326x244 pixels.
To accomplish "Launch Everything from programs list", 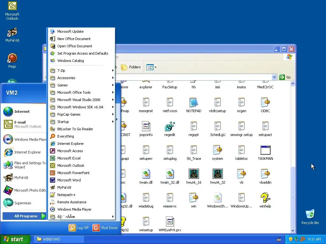I will (x=82, y=136).
